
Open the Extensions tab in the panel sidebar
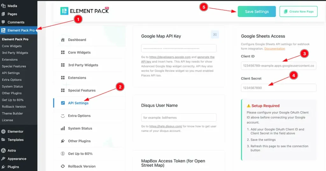(77, 78)
